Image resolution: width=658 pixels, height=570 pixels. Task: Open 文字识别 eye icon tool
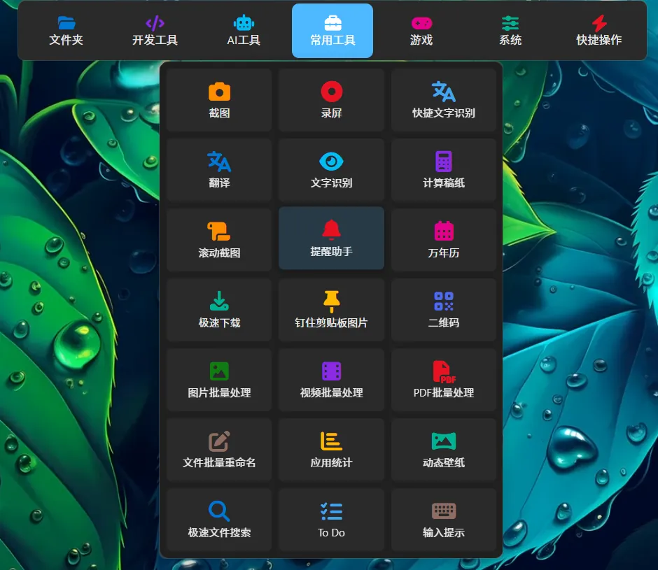click(x=332, y=170)
